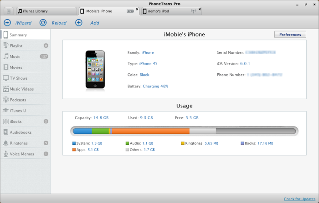Click the Type value iPhone 4S
Screen dimensions: 319x203
[x=148, y=64]
